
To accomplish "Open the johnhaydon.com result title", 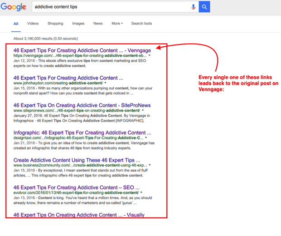I will coord(68,78).
